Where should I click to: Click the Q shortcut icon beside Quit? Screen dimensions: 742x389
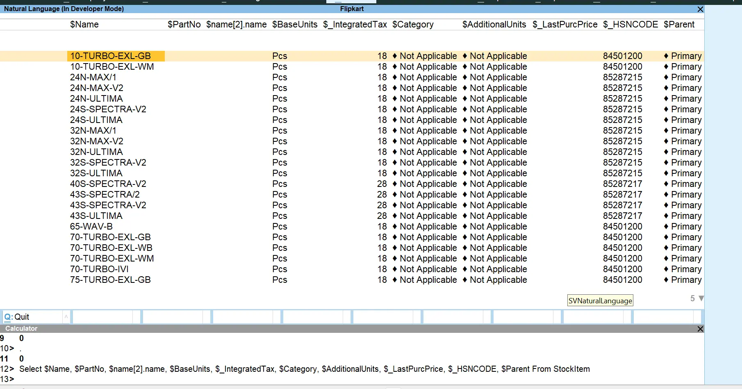tap(7, 316)
